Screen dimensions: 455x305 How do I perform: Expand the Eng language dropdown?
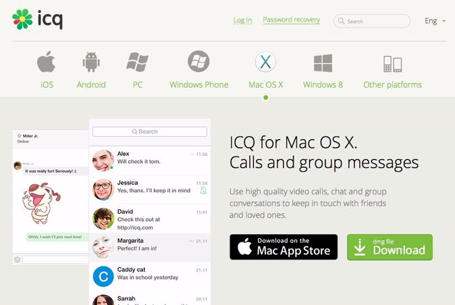tap(435, 21)
